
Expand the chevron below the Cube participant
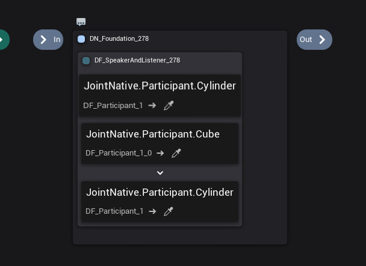(x=160, y=173)
